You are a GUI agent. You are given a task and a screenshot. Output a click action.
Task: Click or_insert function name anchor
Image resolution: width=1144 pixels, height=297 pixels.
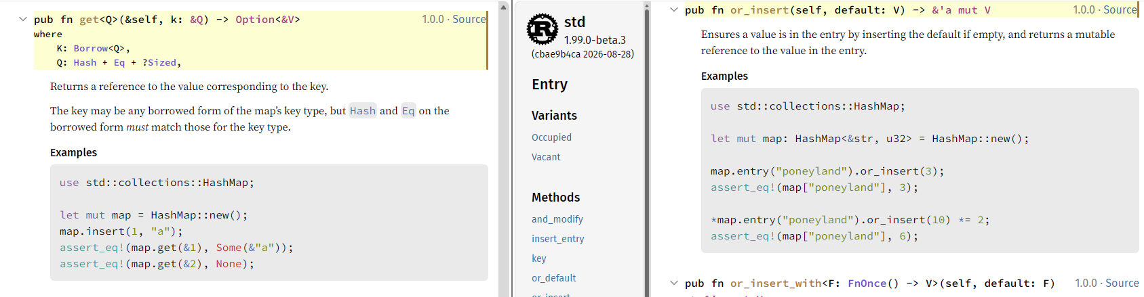pyautogui.click(x=760, y=10)
